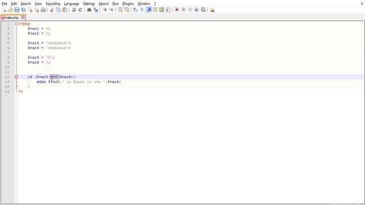
Task: Collapse the if block fold marker on line 12
Action: click(x=17, y=77)
